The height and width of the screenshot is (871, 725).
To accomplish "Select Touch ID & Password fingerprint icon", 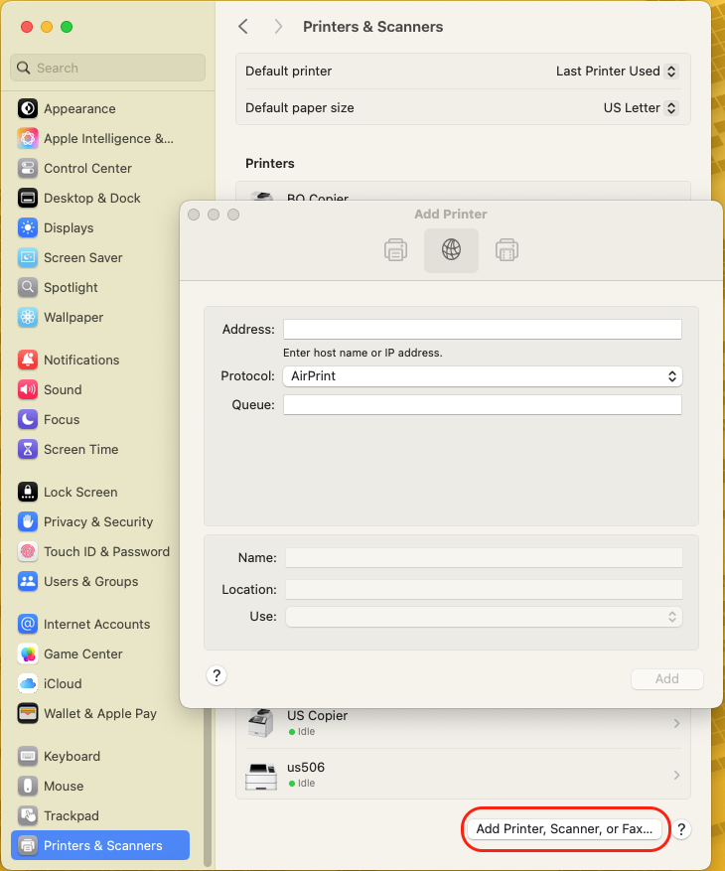I will (x=27, y=551).
